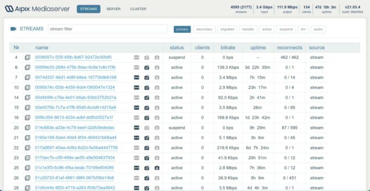
Task: Click copy icon in row number 21
Action: click(x=28, y=138)
